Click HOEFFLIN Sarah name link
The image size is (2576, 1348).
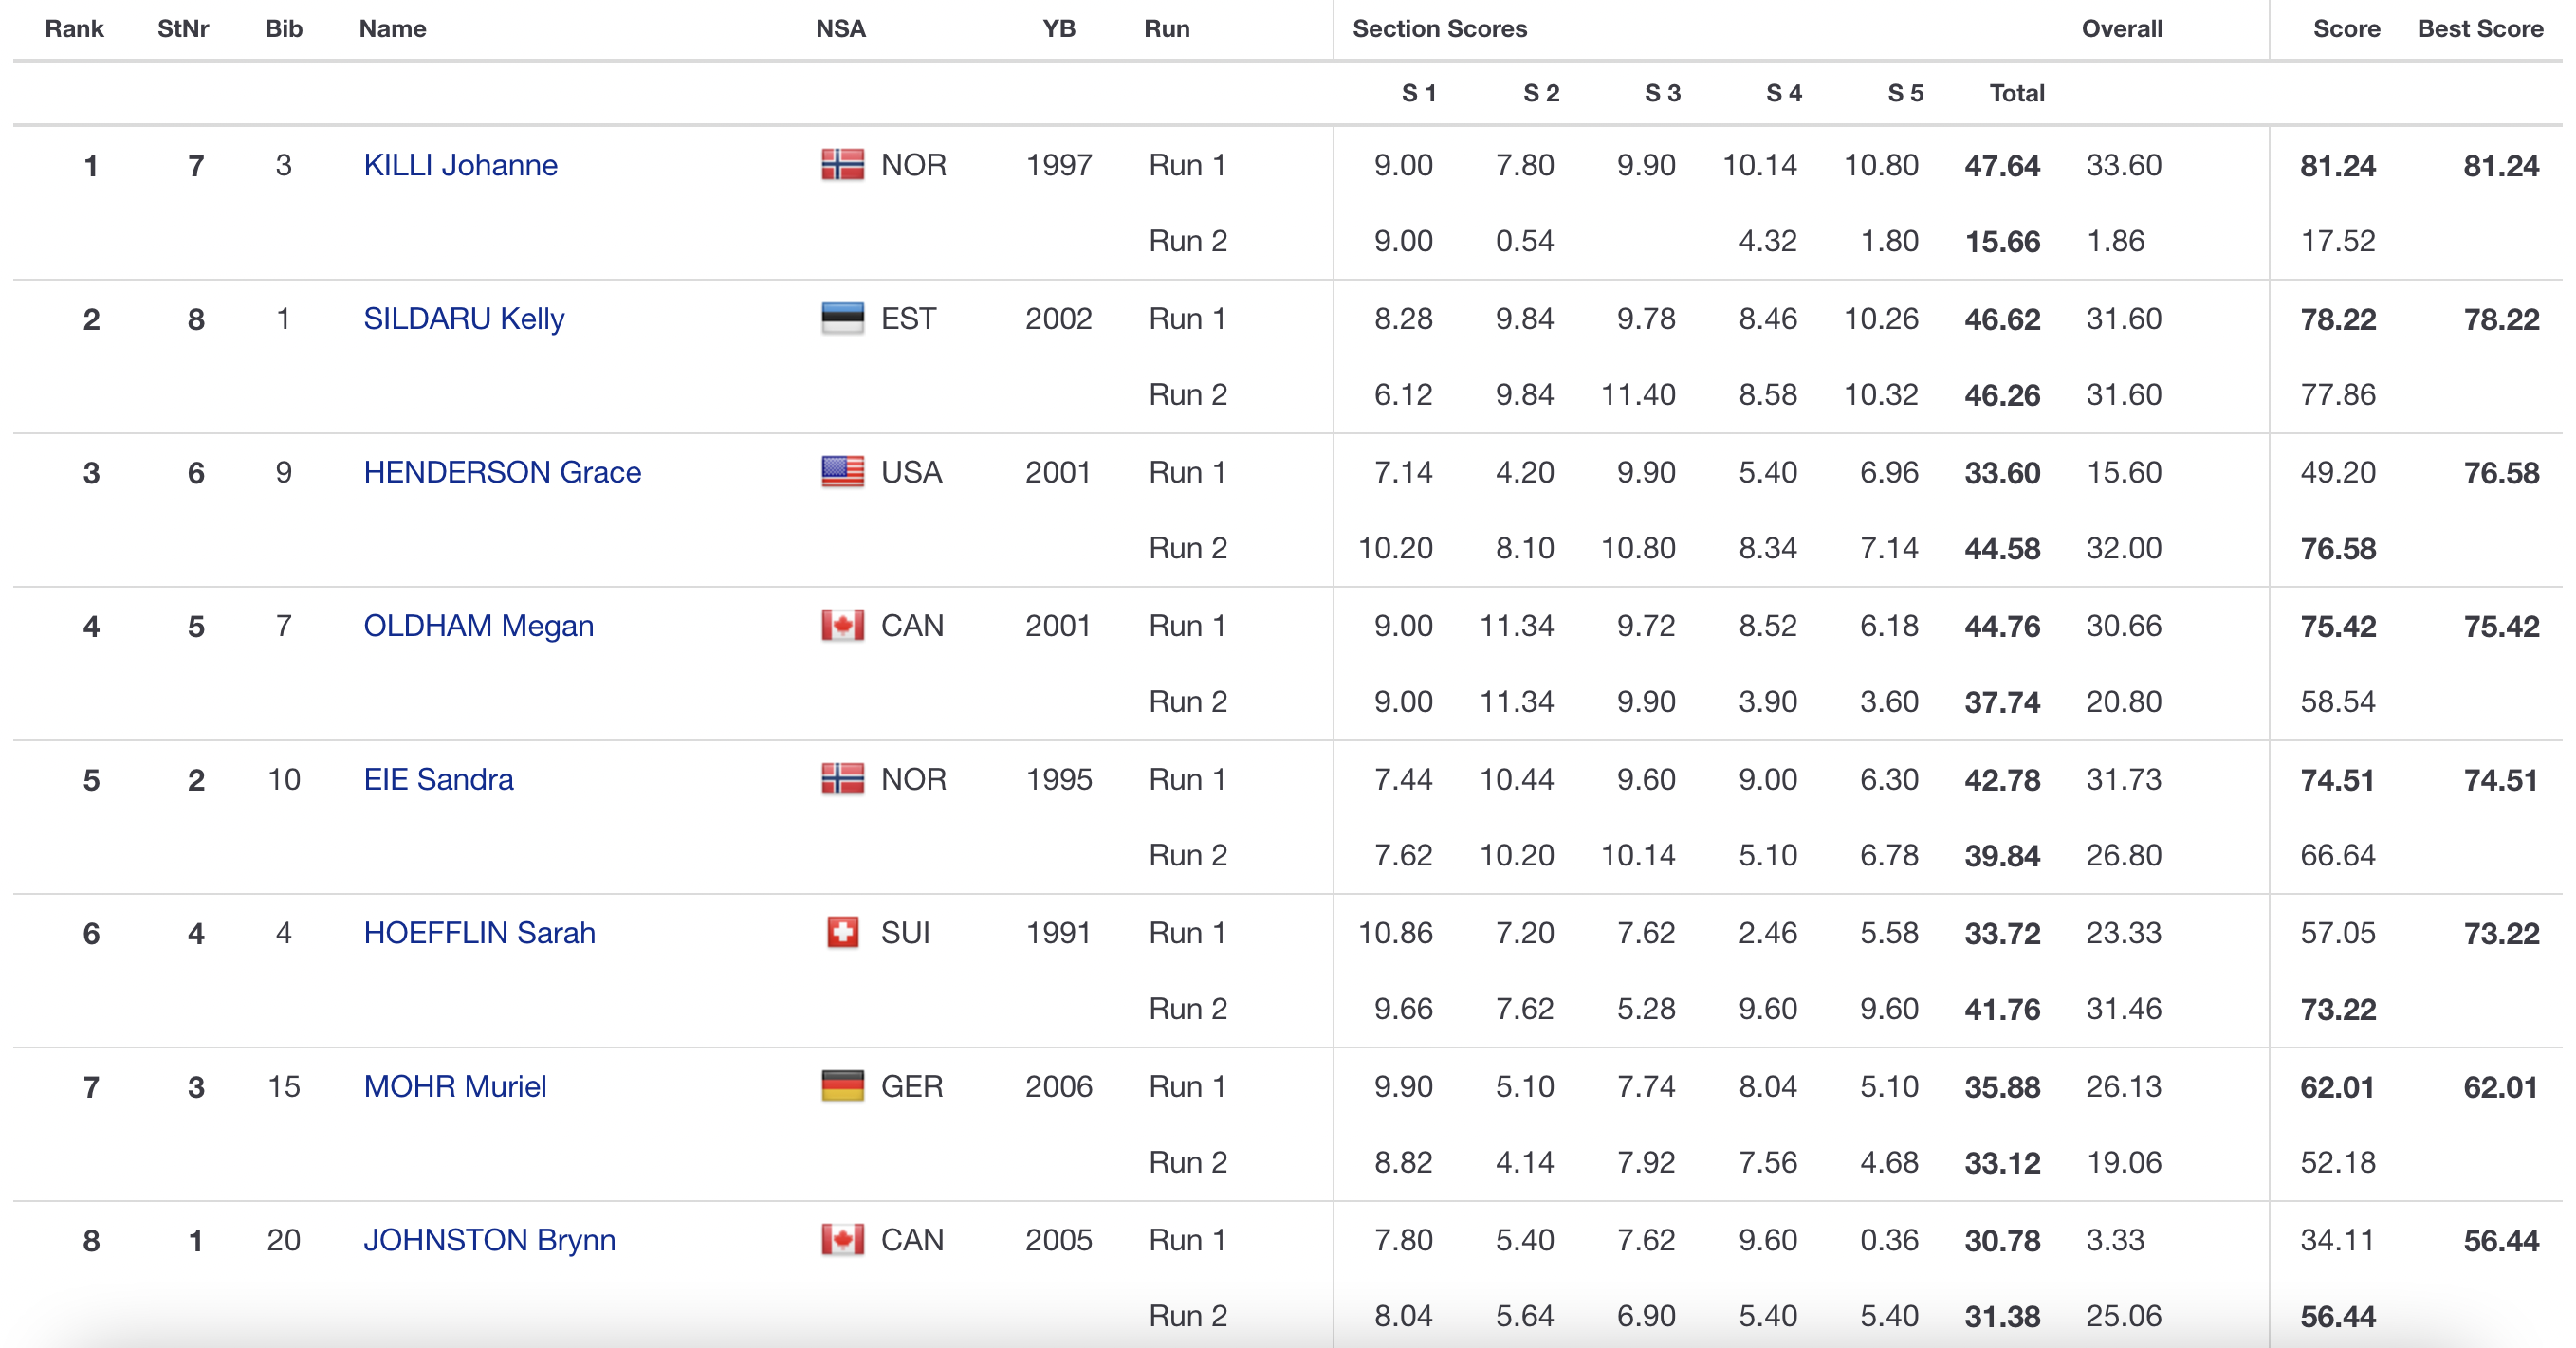tap(479, 932)
